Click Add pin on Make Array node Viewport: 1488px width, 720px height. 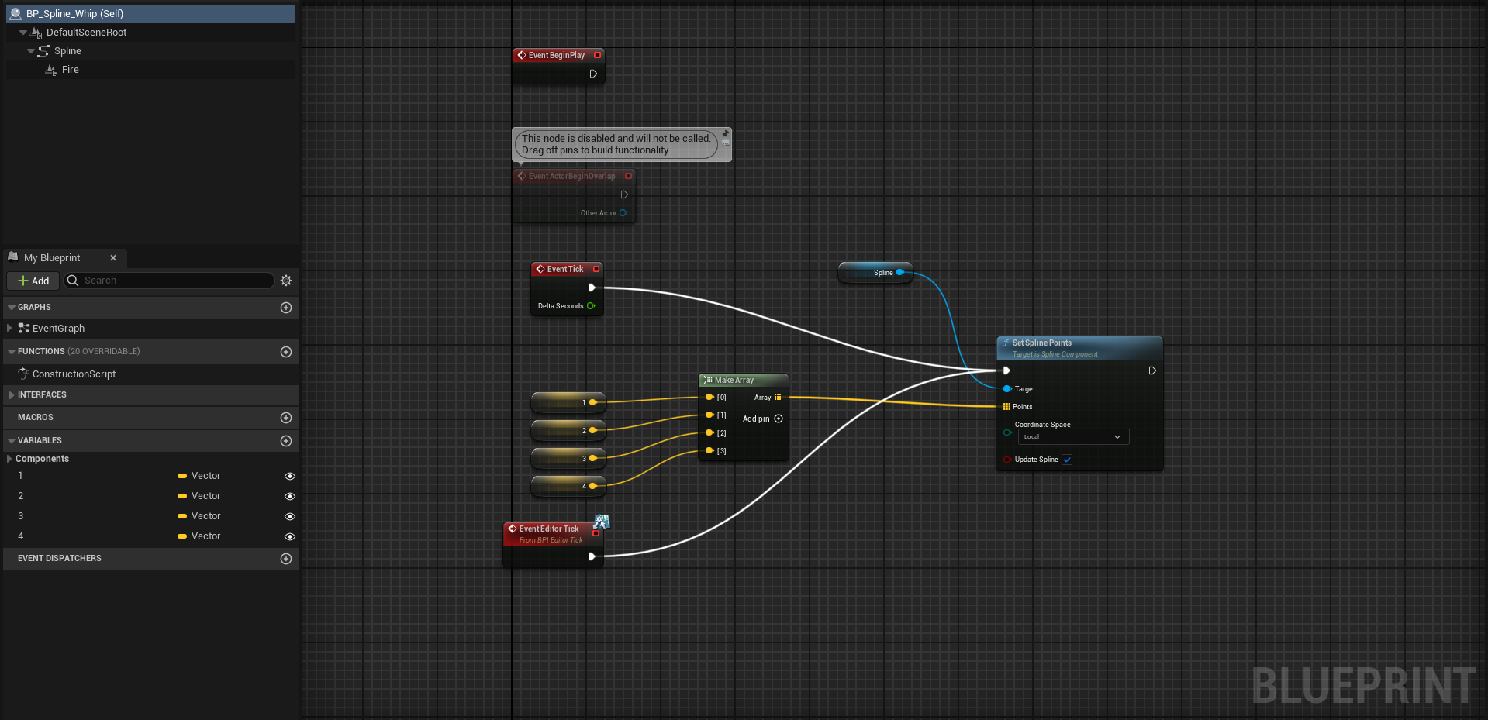pos(778,419)
